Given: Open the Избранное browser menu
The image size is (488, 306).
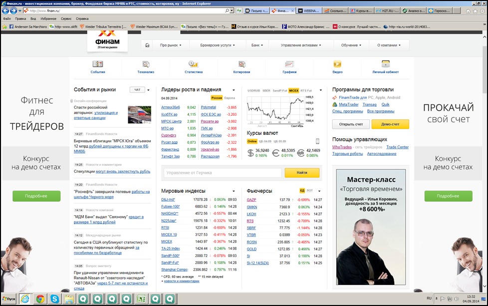Looking at the screenshot, I should coord(48,18).
